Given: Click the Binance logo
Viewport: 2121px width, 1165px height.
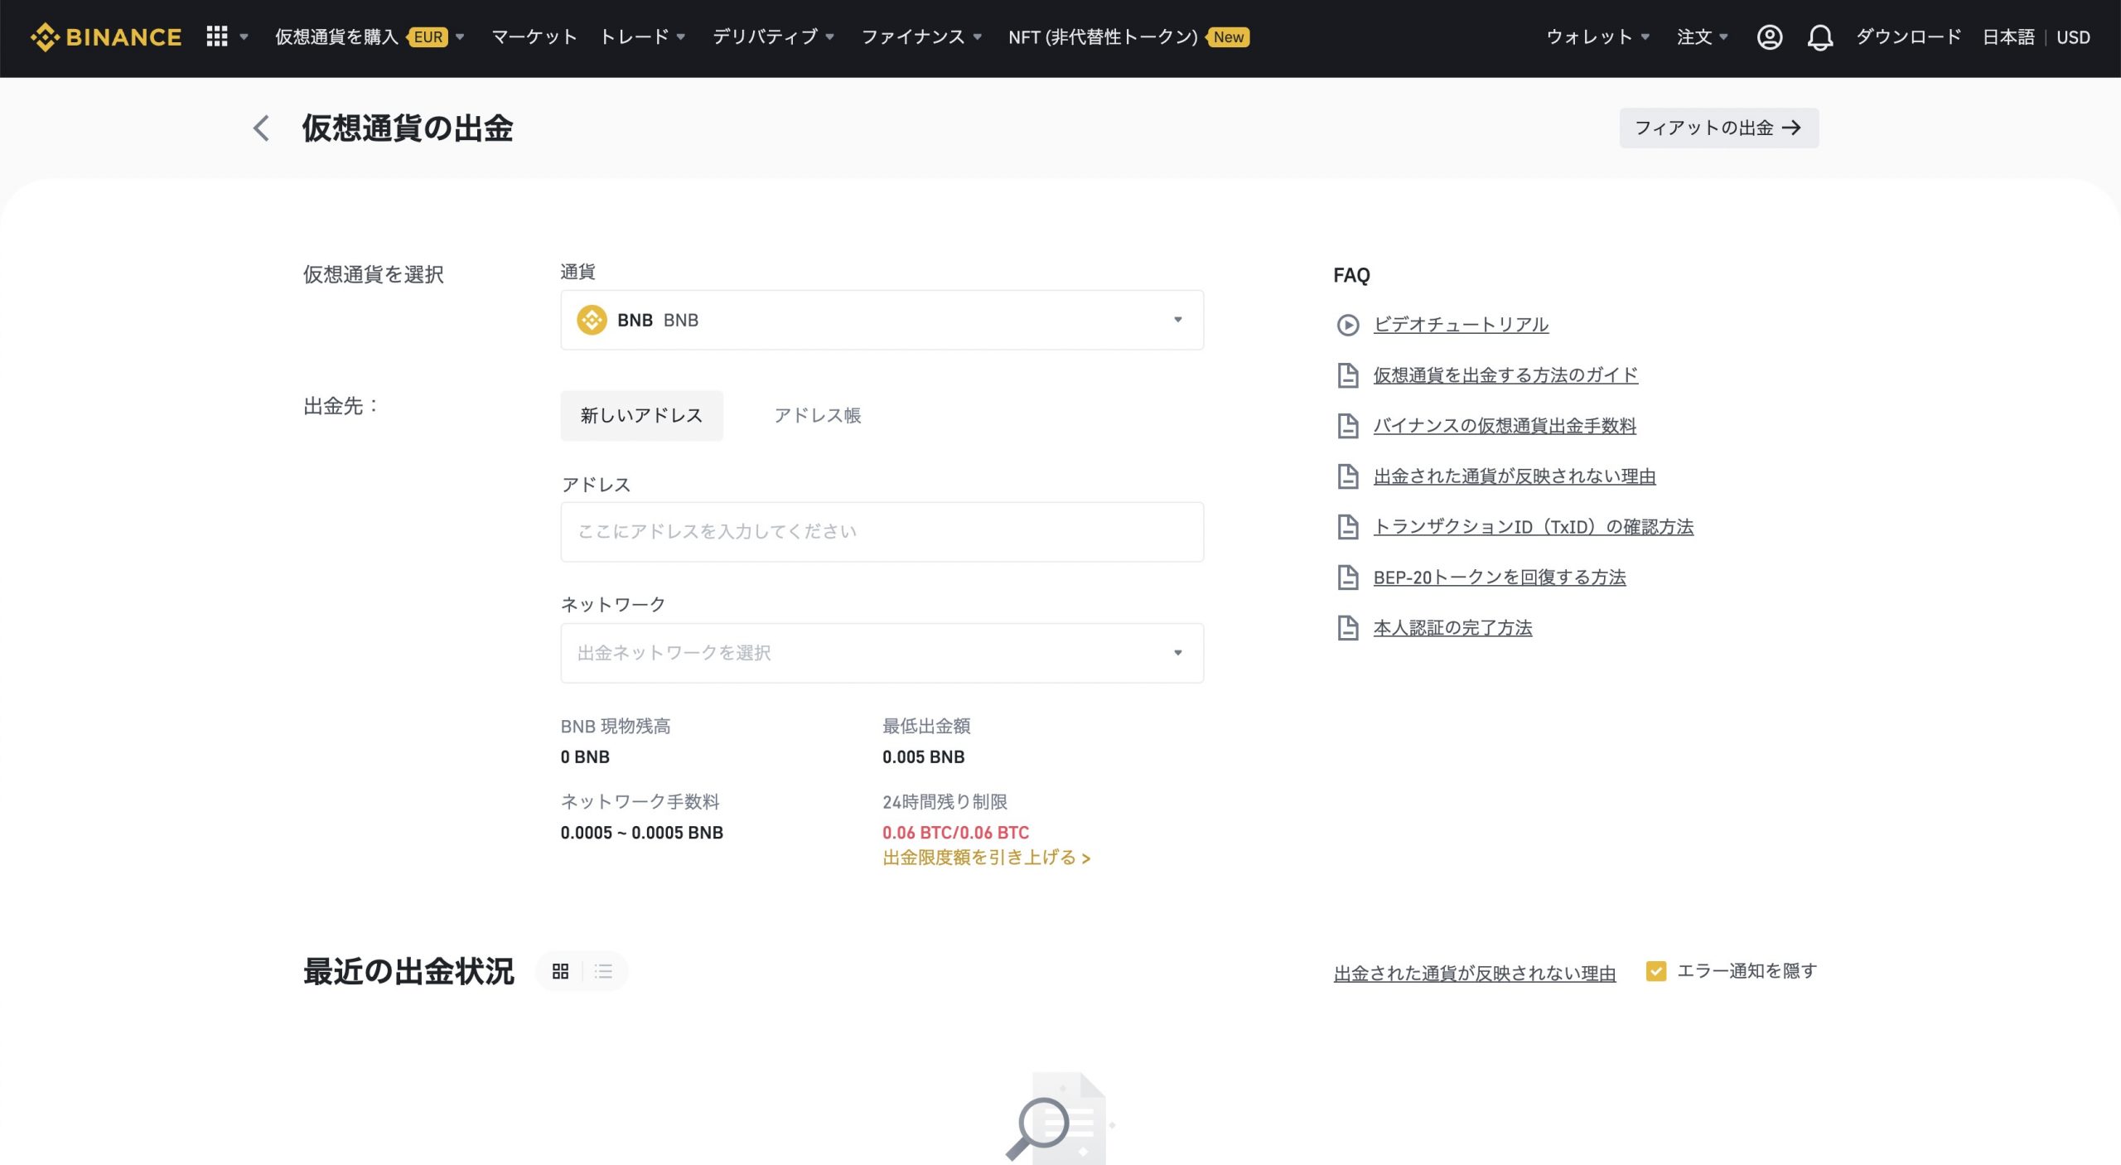Looking at the screenshot, I should point(104,36).
